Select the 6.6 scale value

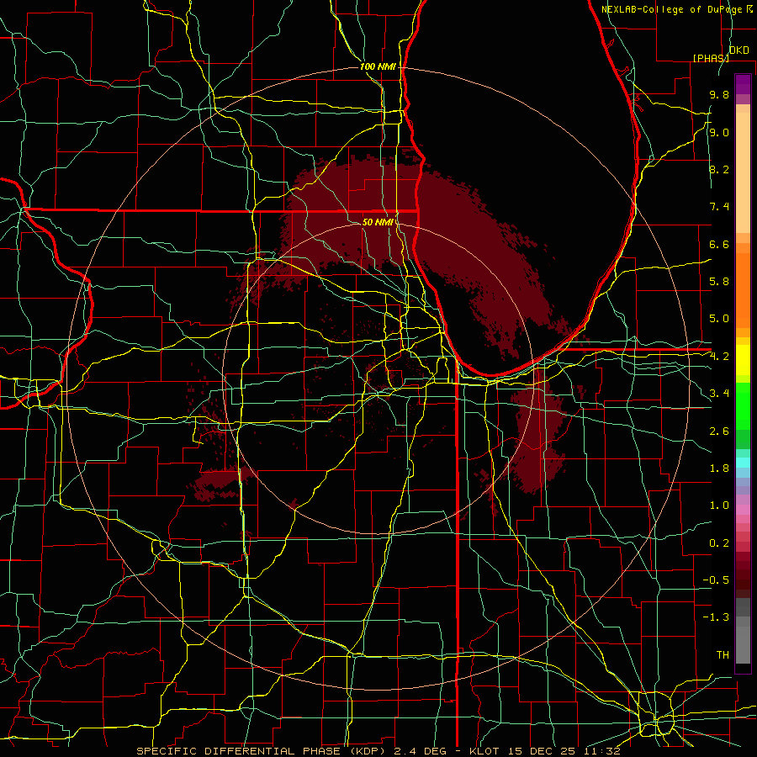pos(719,244)
